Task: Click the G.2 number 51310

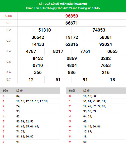Action: tap(45, 30)
